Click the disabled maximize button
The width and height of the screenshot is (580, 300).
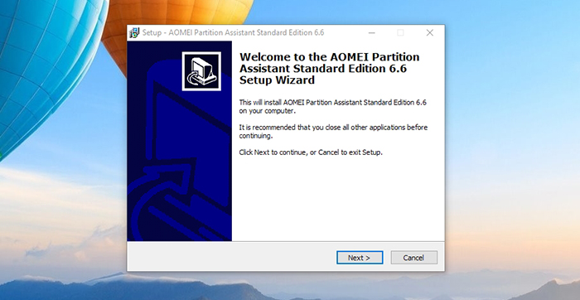(x=400, y=32)
